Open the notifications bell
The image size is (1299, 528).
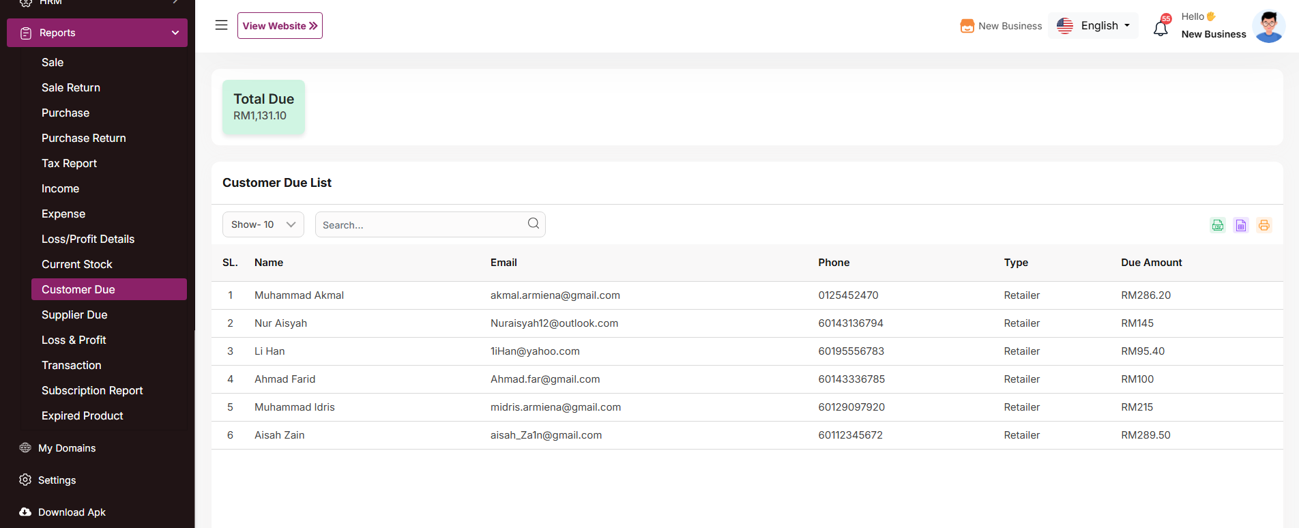tap(1161, 29)
